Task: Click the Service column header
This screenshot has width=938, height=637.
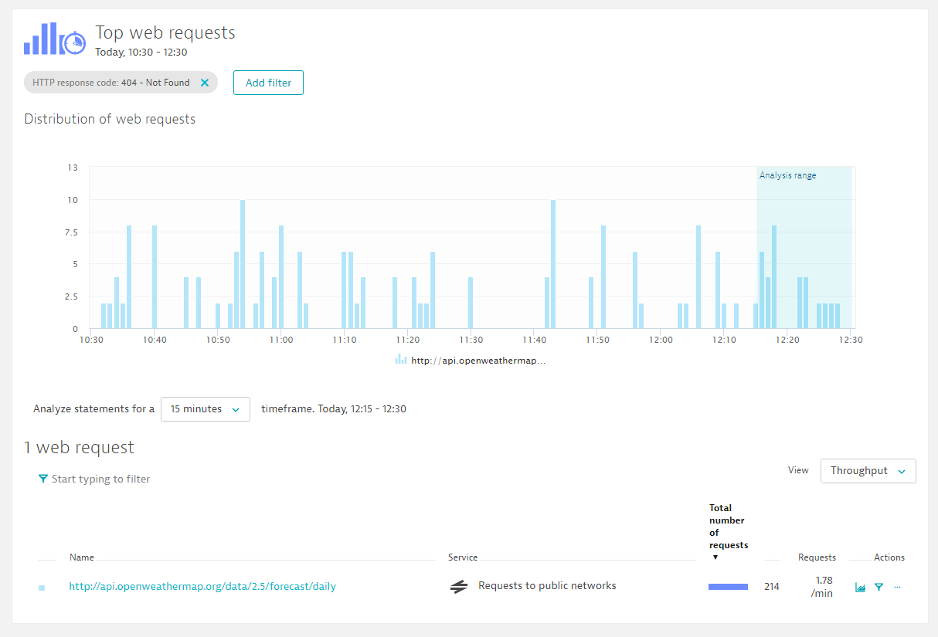Action: coord(463,557)
